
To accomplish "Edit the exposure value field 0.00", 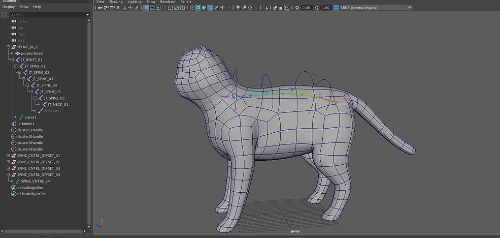I will coord(306,8).
